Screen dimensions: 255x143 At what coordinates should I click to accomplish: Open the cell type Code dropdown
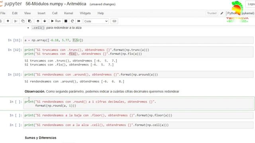point(96,21)
